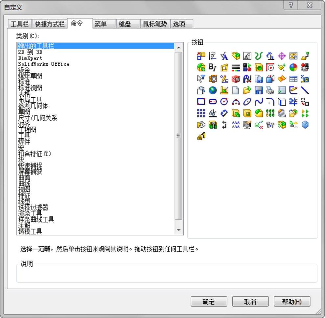Select the 铸模工具 category
325x318 pixels.
(96, 231)
